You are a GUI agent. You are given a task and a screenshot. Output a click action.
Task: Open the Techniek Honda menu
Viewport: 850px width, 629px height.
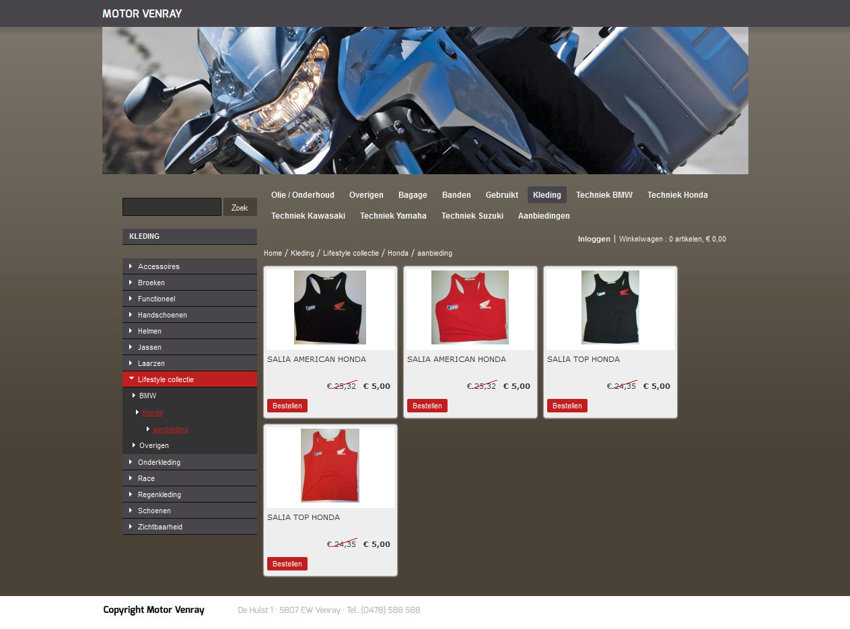click(678, 195)
